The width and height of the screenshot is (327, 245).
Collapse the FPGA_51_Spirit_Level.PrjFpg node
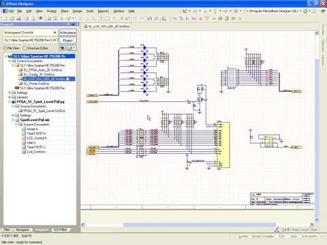point(10,101)
